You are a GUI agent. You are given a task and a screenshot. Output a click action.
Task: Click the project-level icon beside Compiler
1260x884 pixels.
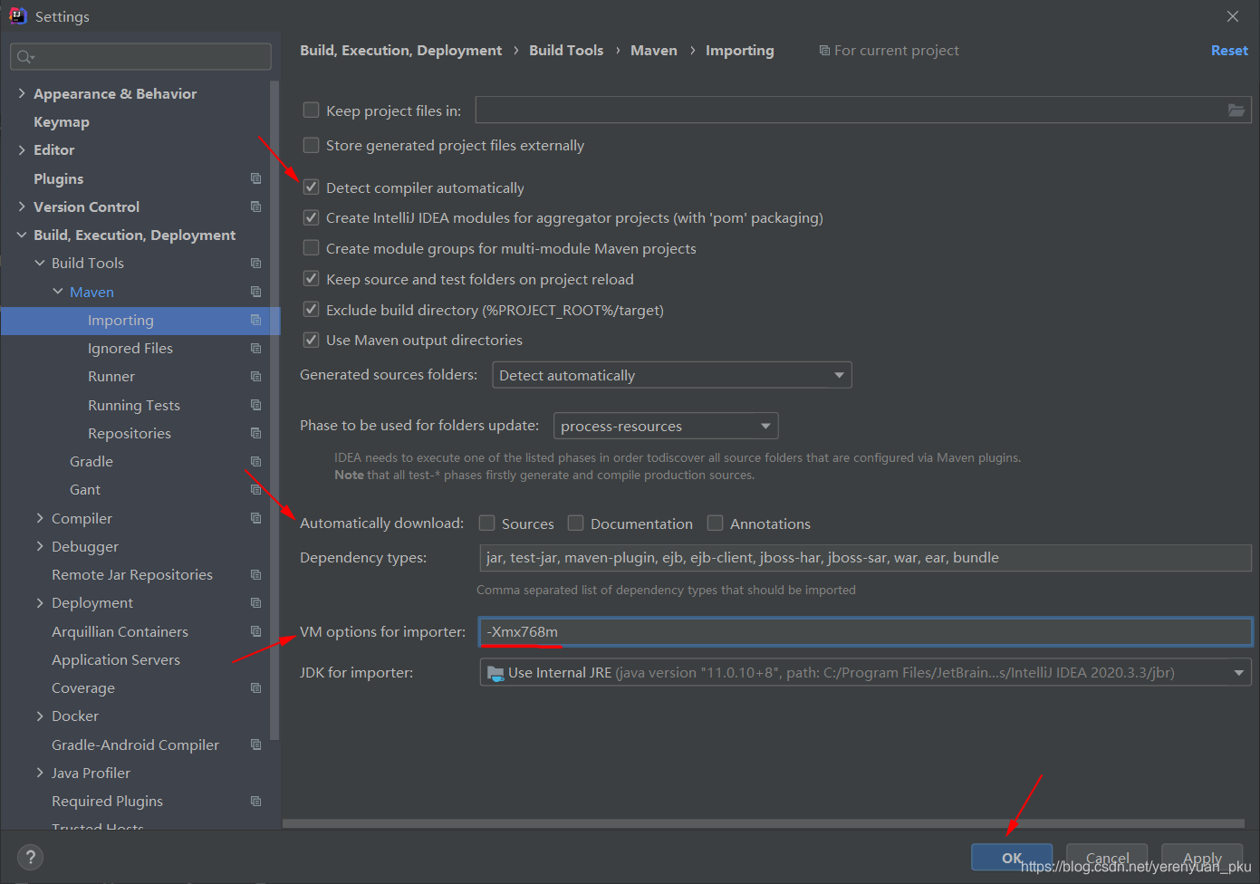click(255, 518)
